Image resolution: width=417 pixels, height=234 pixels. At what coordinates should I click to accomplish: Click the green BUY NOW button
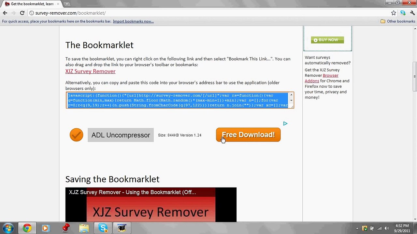tap(327, 40)
